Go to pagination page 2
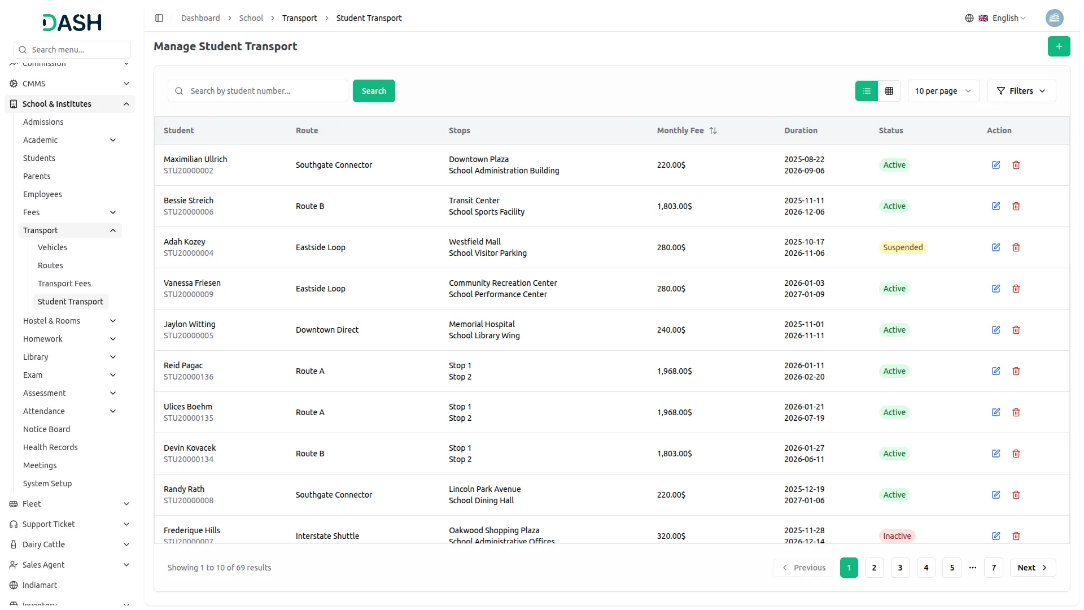This screenshot has height=610, width=1084. coord(874,568)
